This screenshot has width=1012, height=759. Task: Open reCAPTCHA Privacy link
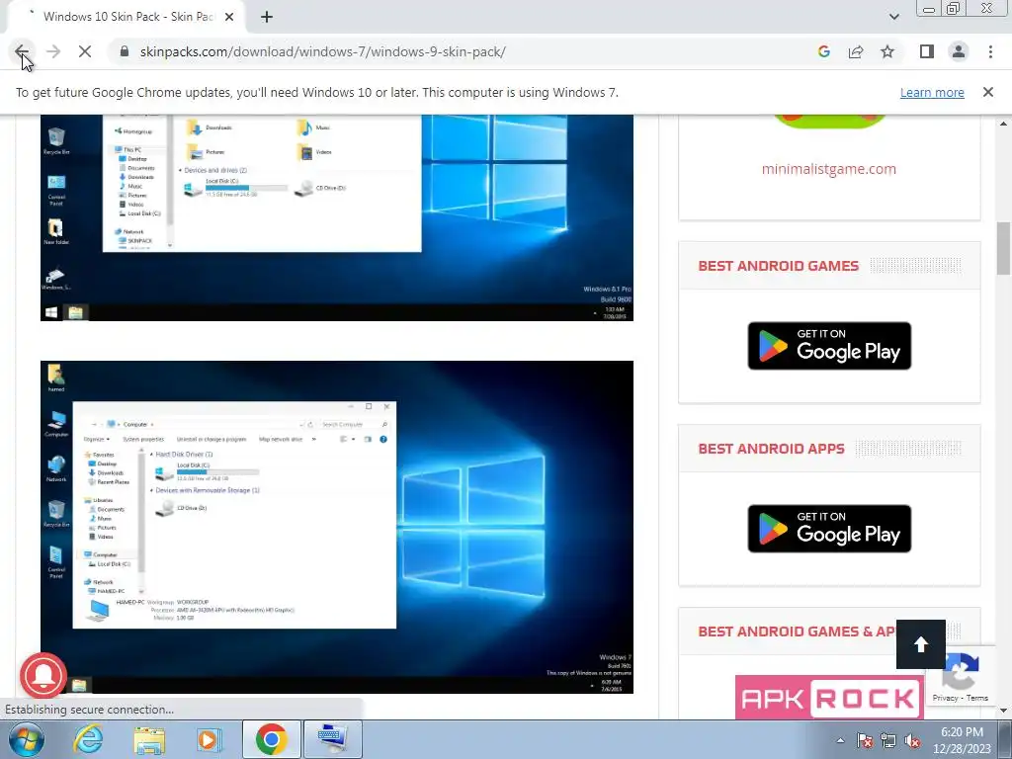[944, 698]
